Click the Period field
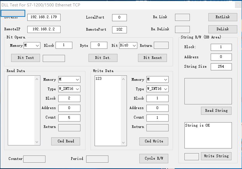 click(97, 159)
